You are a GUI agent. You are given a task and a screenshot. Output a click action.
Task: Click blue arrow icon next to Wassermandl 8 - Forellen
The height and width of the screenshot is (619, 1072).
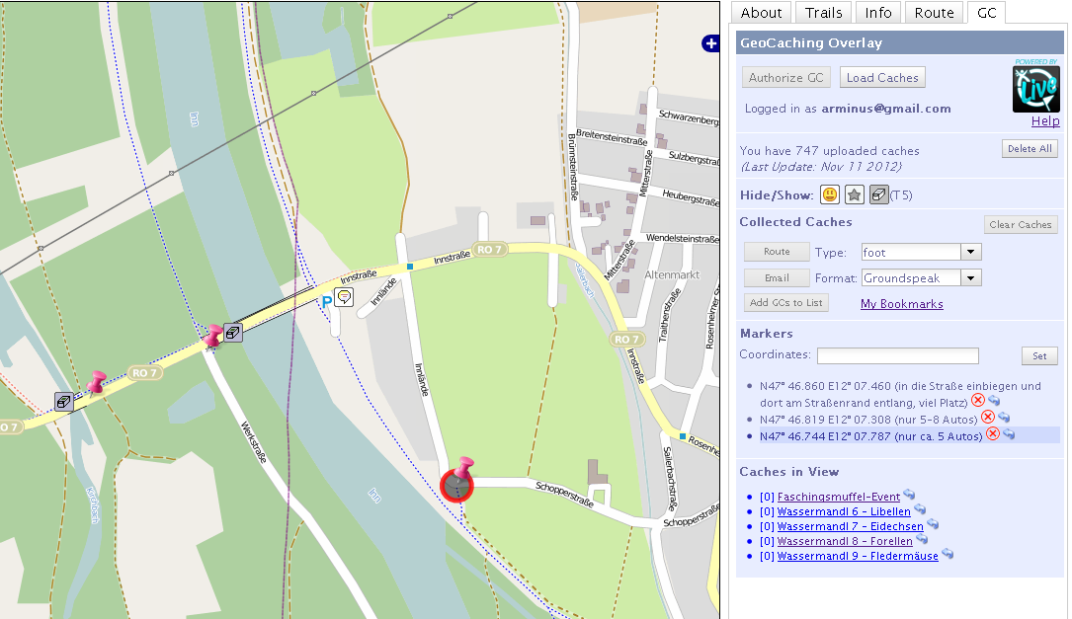(922, 540)
